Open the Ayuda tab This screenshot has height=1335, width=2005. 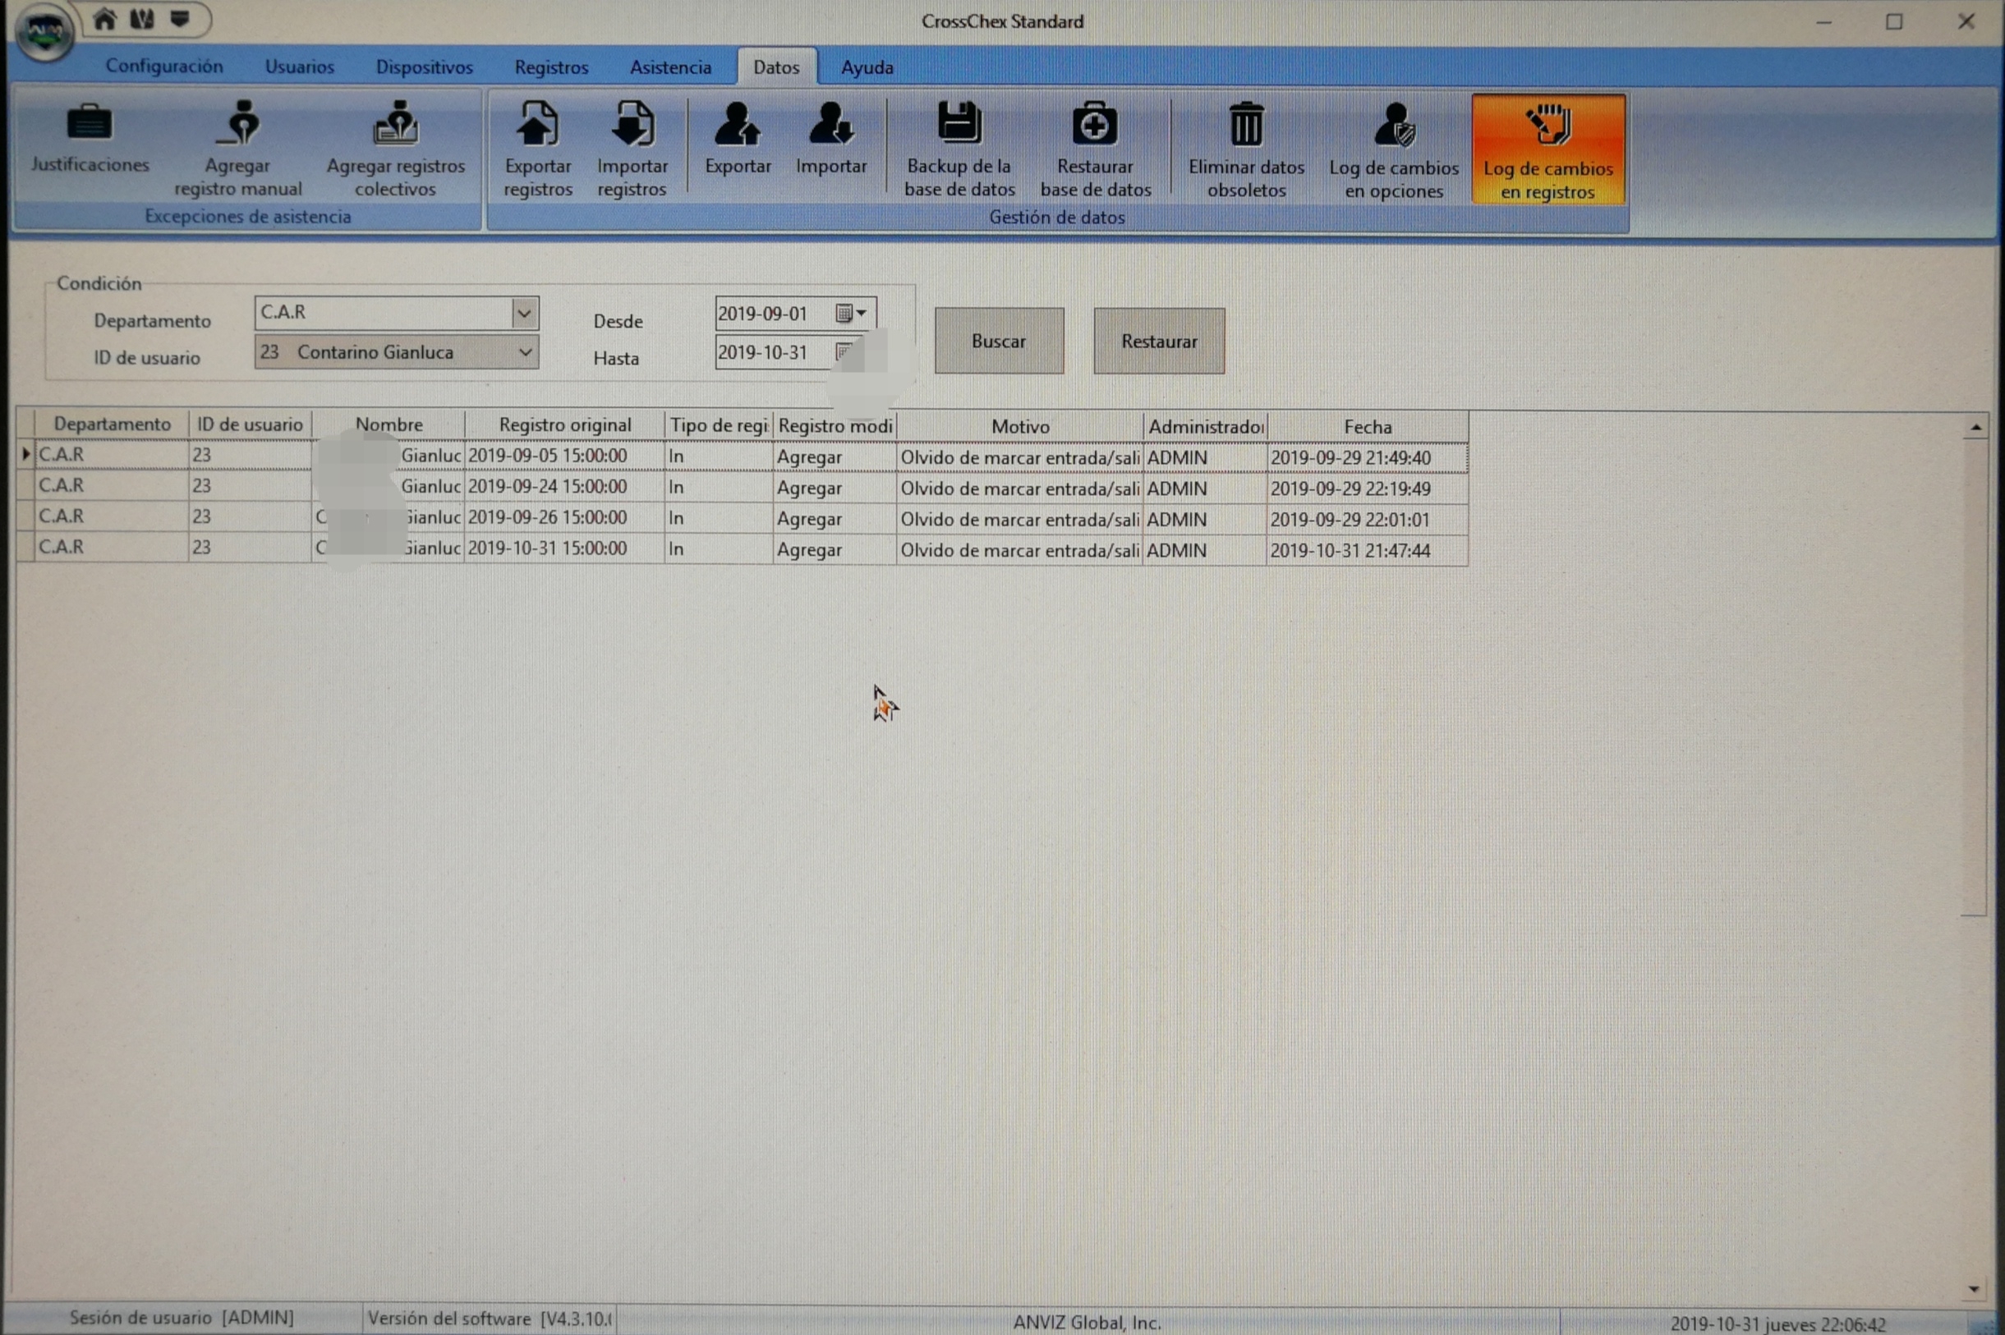867,67
